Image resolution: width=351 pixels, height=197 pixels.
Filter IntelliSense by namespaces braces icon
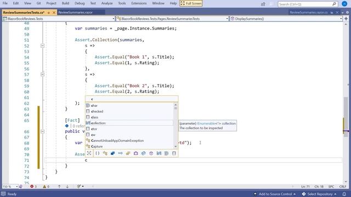[x=98, y=153]
